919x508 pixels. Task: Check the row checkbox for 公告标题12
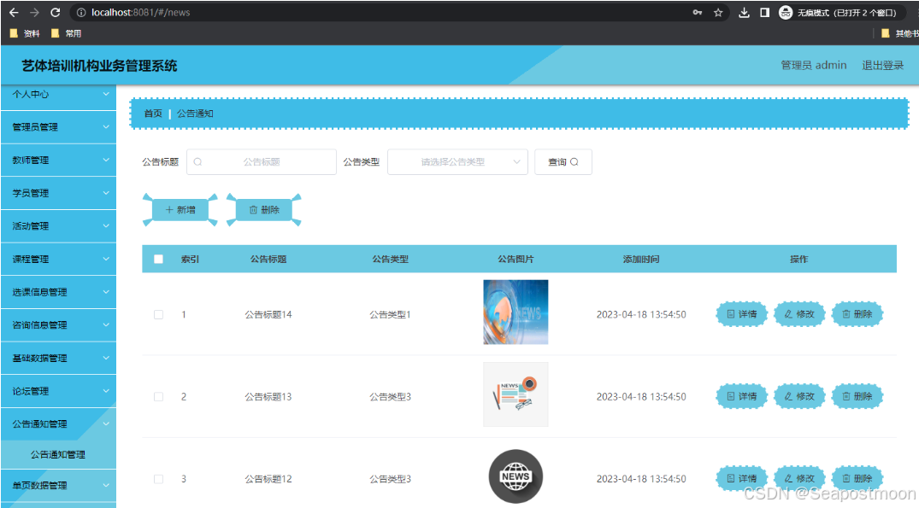tap(158, 479)
